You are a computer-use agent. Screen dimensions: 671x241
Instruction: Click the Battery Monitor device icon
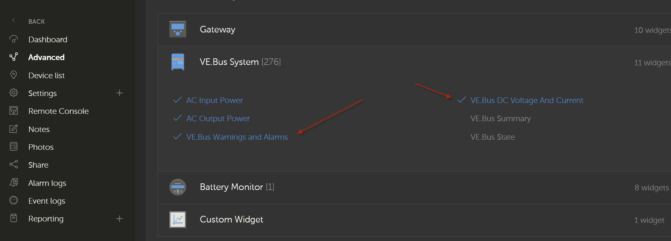click(x=177, y=187)
